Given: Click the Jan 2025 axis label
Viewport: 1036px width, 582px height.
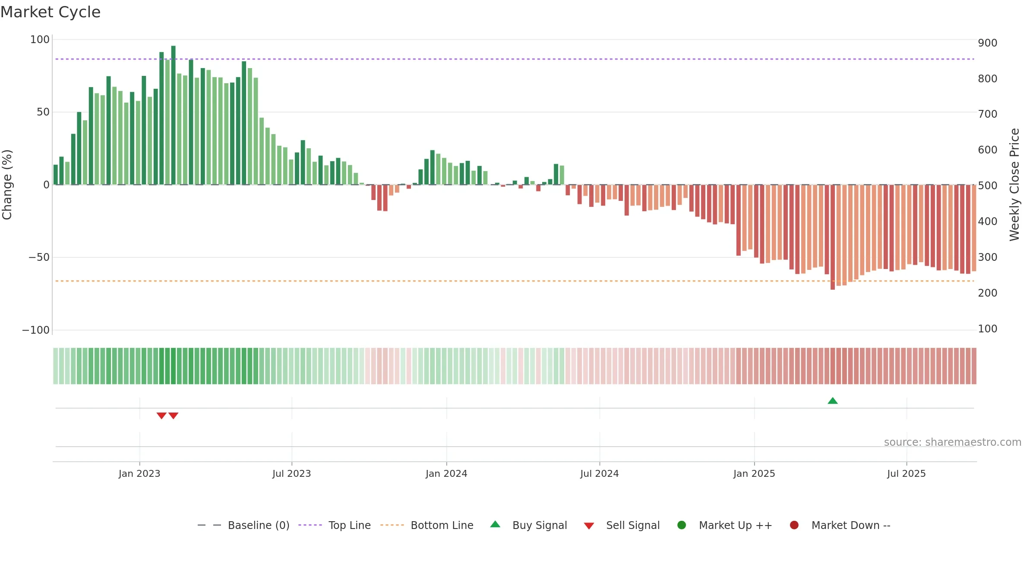Looking at the screenshot, I should (754, 474).
